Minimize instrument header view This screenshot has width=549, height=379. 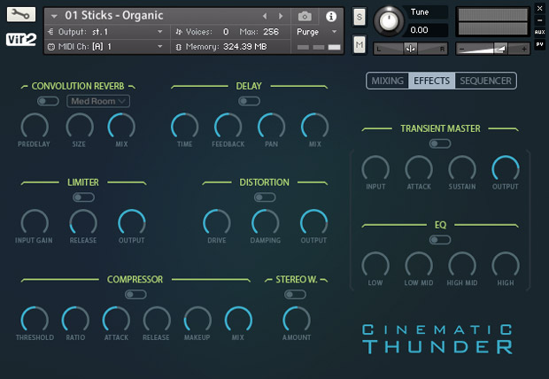tap(539, 20)
